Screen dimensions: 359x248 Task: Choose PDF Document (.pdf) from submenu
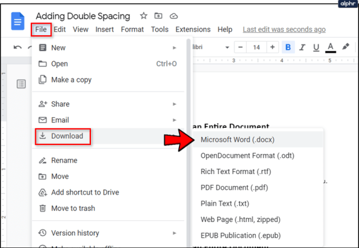(x=233, y=187)
